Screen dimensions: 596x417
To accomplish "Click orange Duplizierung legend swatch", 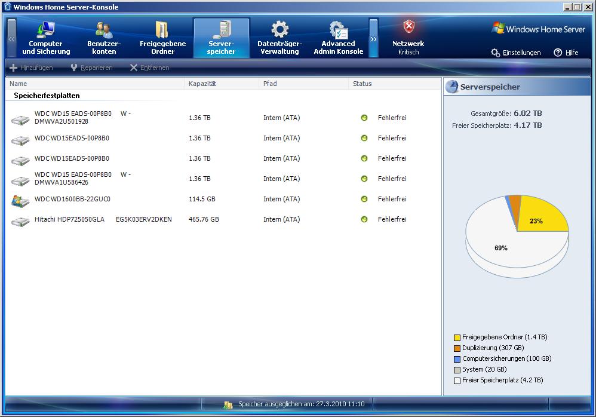I will pyautogui.click(x=457, y=348).
